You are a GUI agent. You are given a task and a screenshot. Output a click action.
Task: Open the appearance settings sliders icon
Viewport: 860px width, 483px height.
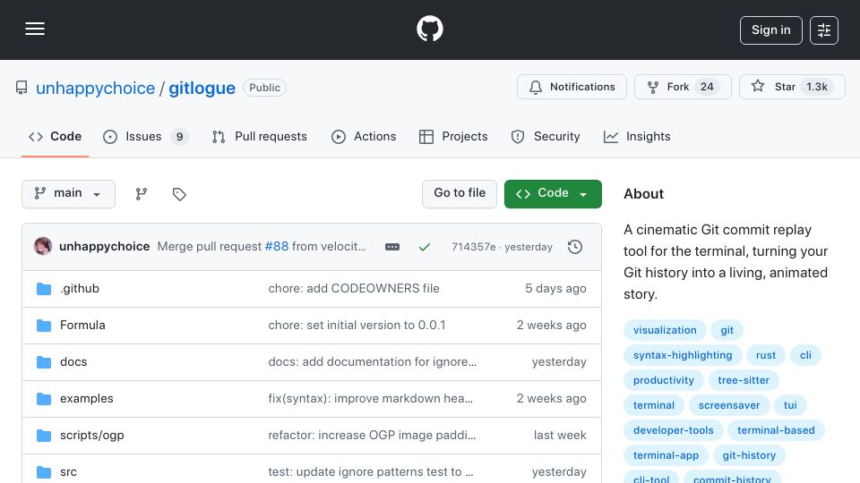[x=824, y=30]
